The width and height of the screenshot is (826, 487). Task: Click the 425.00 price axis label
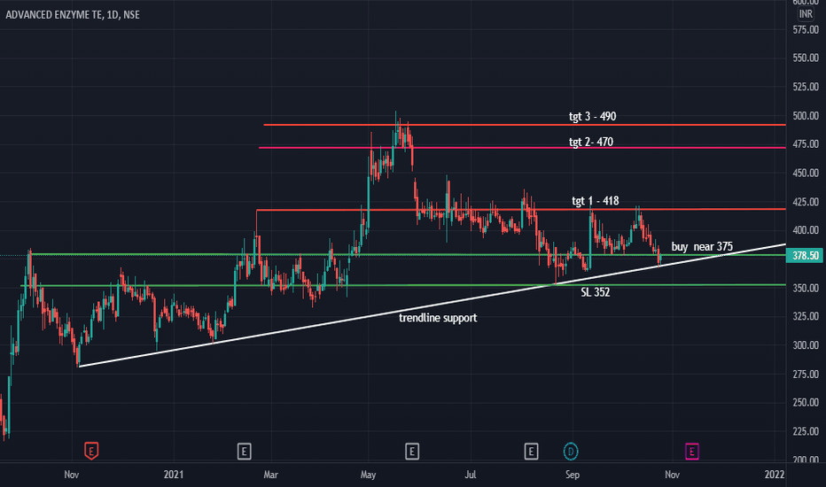[806, 202]
